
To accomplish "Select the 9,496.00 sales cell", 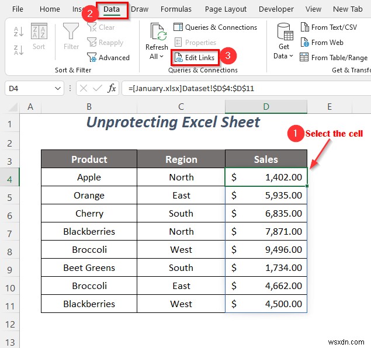I will (266, 249).
